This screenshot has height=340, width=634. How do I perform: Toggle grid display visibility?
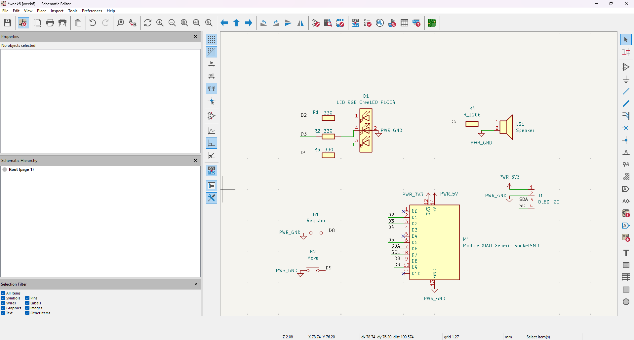(212, 40)
